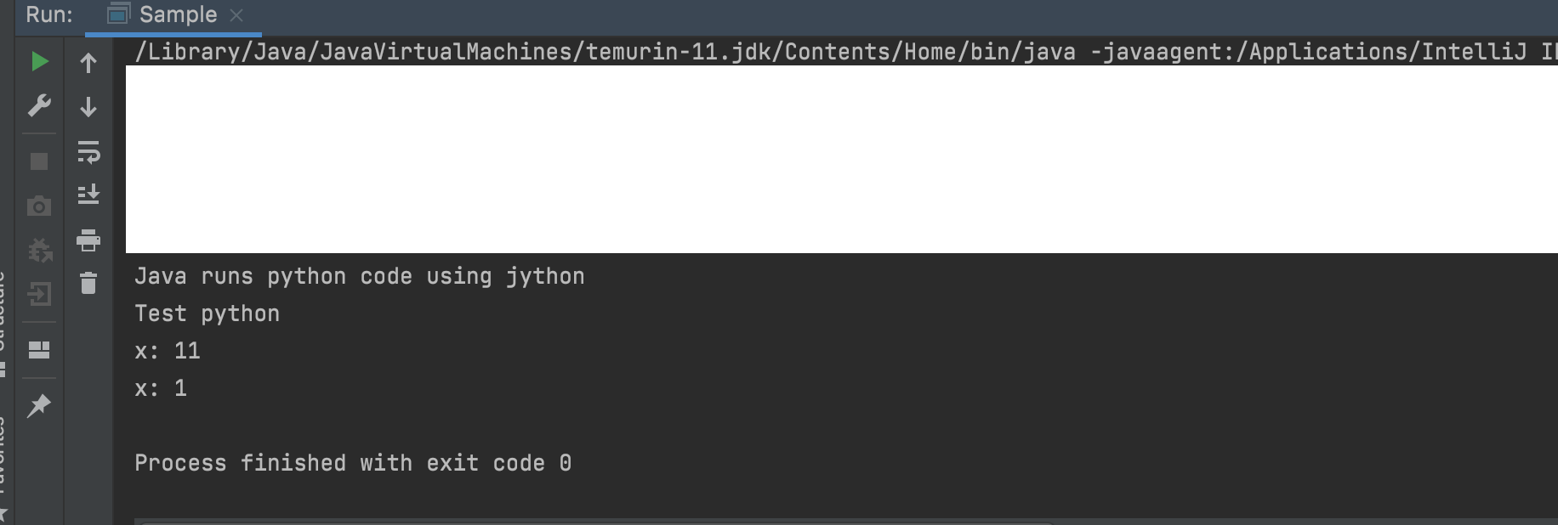Toggle Scroll to End of console
Viewport: 1558px width, 525px height.
[88, 195]
